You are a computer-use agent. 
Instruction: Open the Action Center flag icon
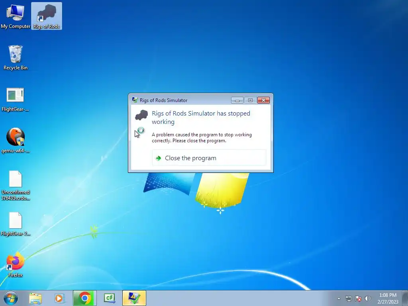pos(358,298)
